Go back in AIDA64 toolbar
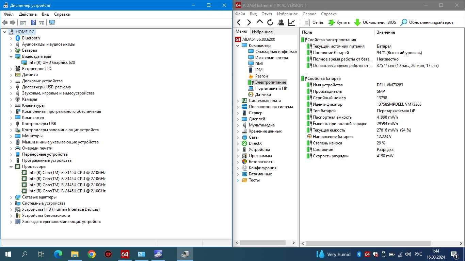The image size is (465, 261). click(x=239, y=22)
